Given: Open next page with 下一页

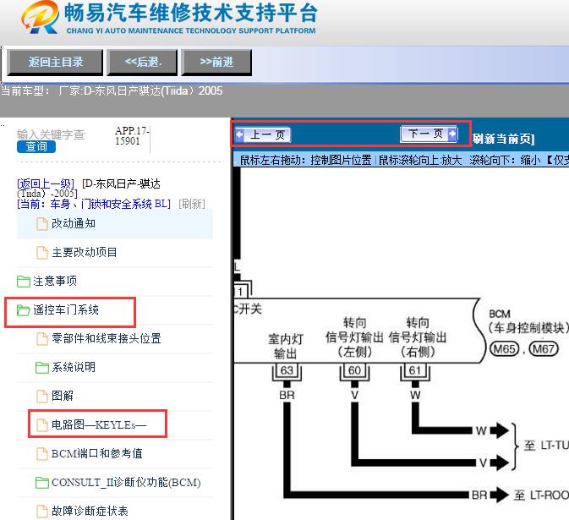Looking at the screenshot, I should point(429,134).
